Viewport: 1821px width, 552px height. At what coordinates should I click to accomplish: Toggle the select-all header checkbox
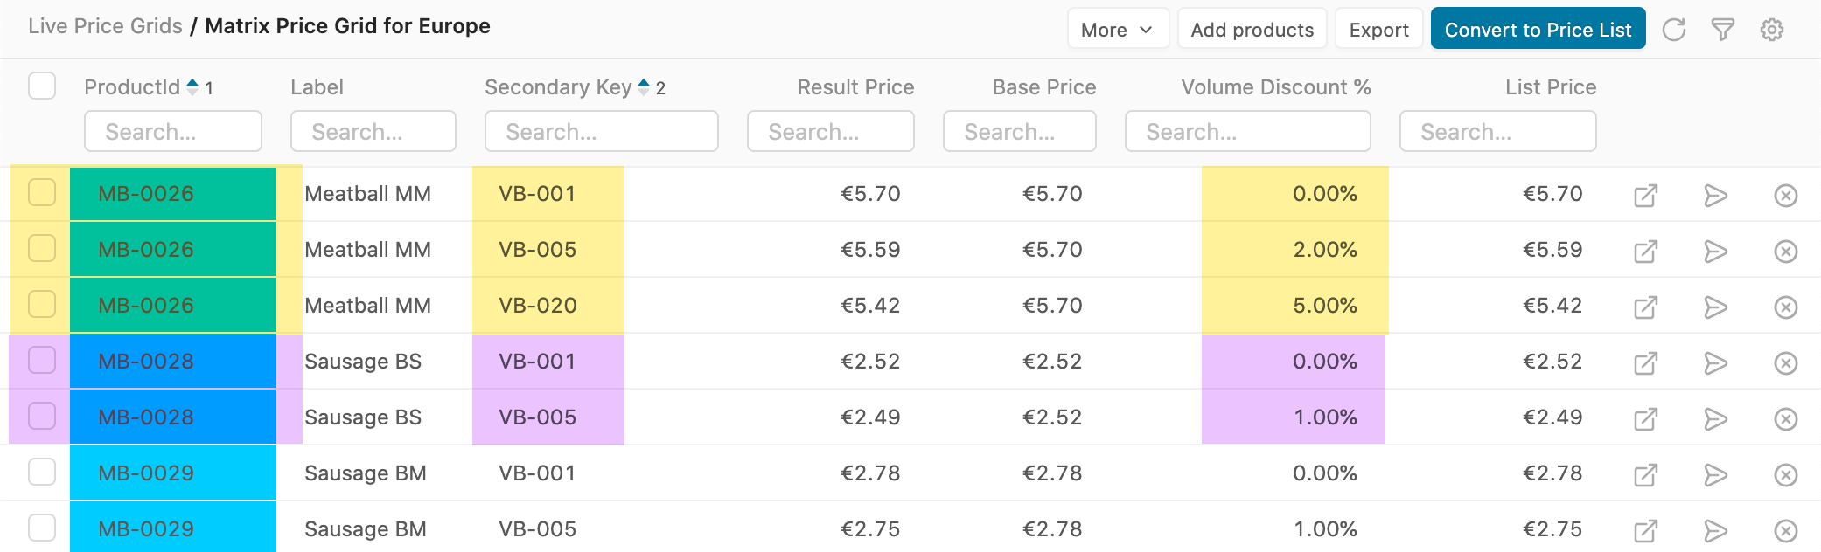point(42,86)
